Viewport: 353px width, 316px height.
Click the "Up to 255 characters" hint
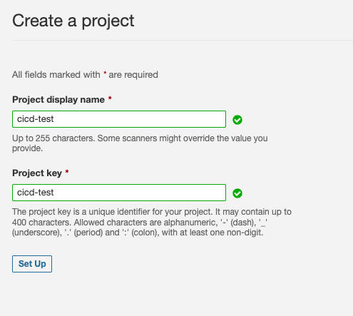(x=53, y=138)
